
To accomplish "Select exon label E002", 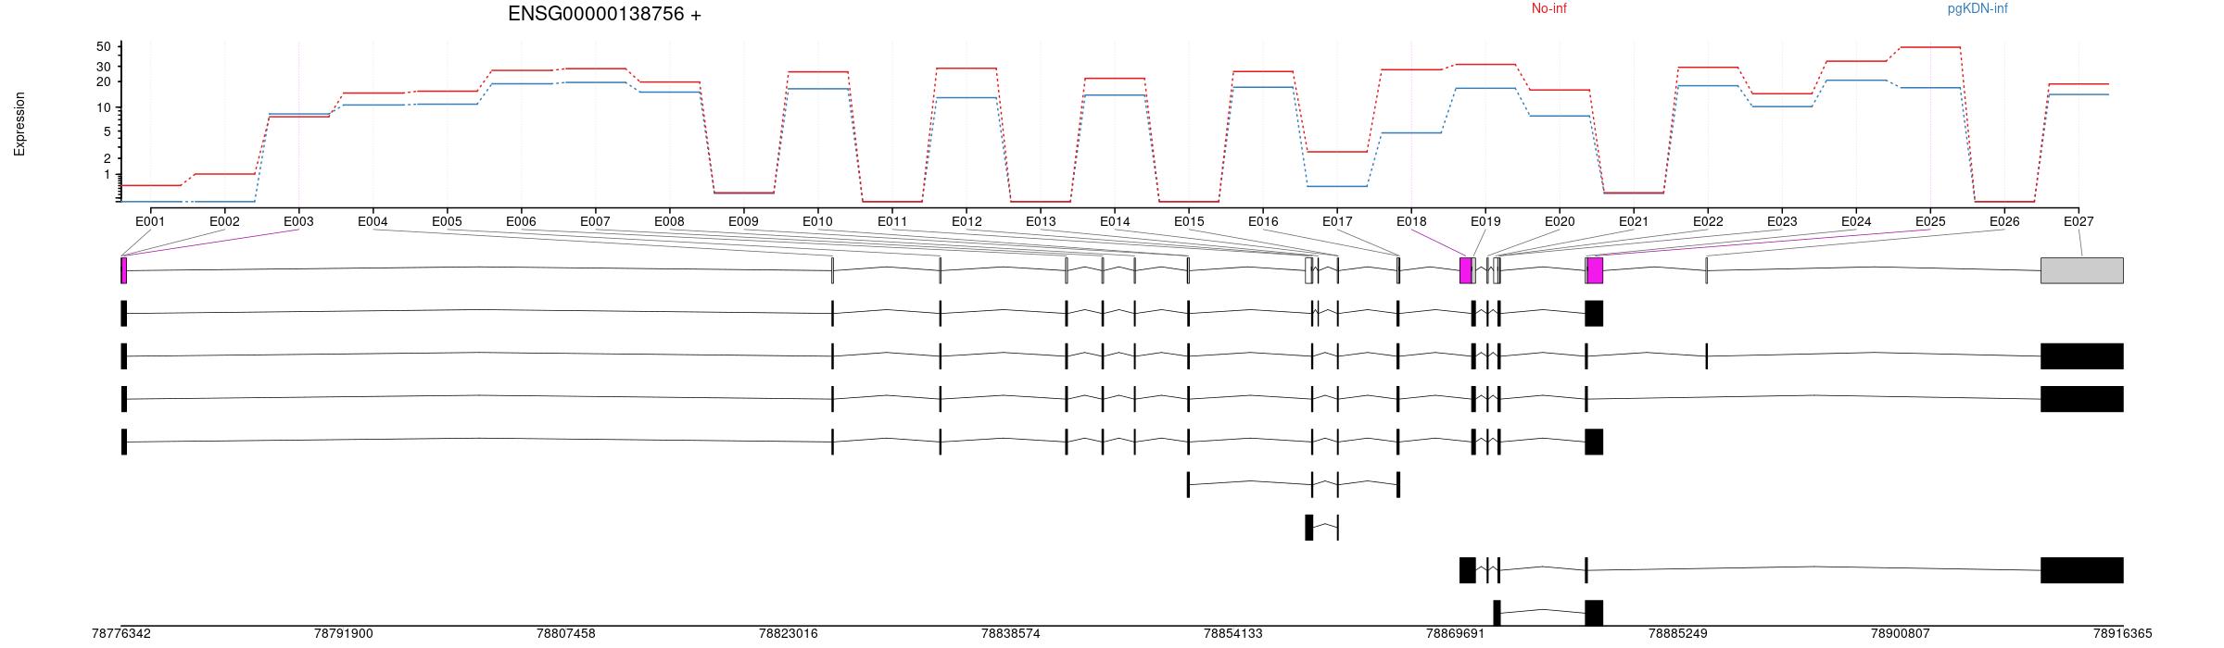I will tap(224, 221).
